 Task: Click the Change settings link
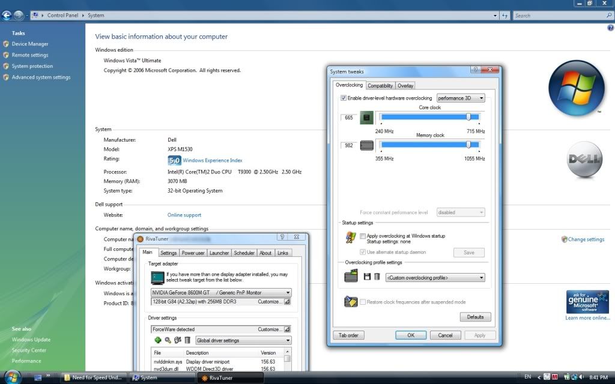pos(586,239)
